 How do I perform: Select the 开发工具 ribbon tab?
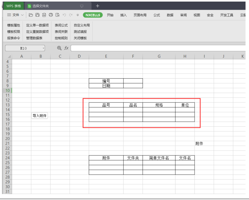227,15
